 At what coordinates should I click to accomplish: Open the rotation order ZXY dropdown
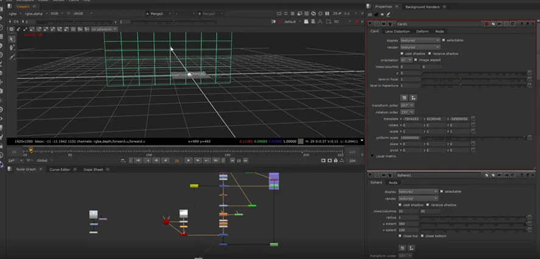[x=407, y=112]
